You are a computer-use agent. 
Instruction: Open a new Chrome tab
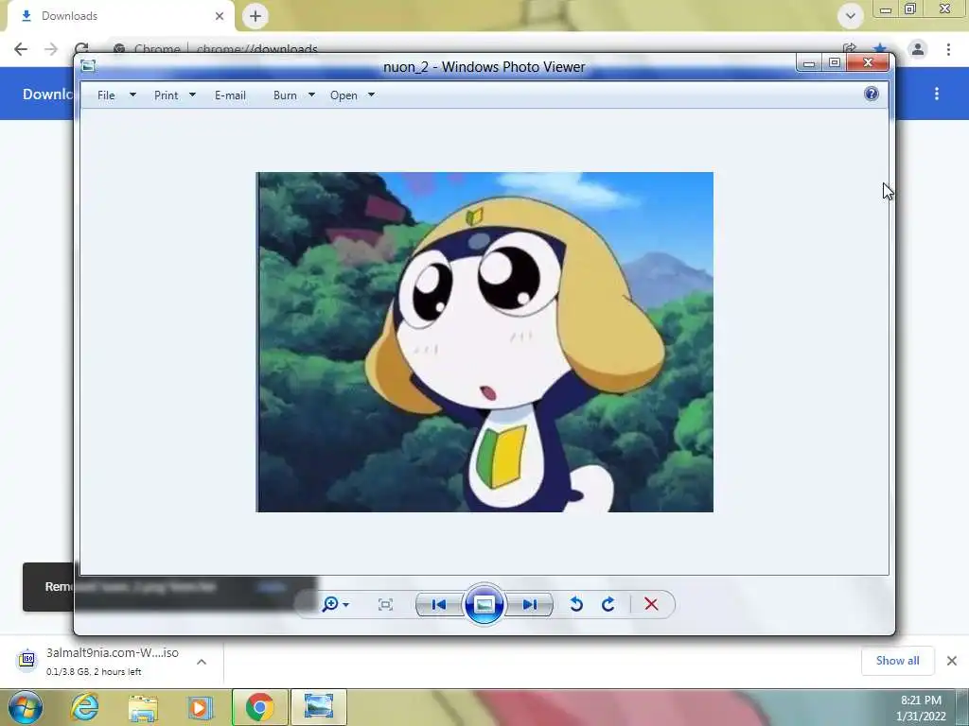pyautogui.click(x=255, y=16)
